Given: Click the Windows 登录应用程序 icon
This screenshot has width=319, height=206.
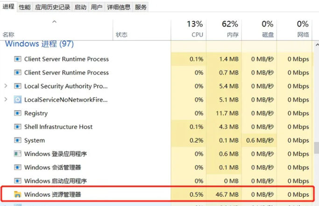Looking at the screenshot, I should click(17, 154).
